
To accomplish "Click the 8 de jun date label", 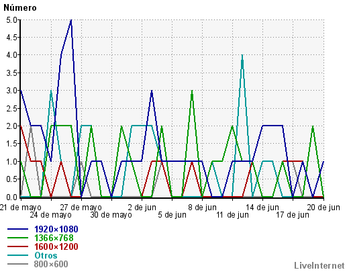I will click(x=203, y=208).
